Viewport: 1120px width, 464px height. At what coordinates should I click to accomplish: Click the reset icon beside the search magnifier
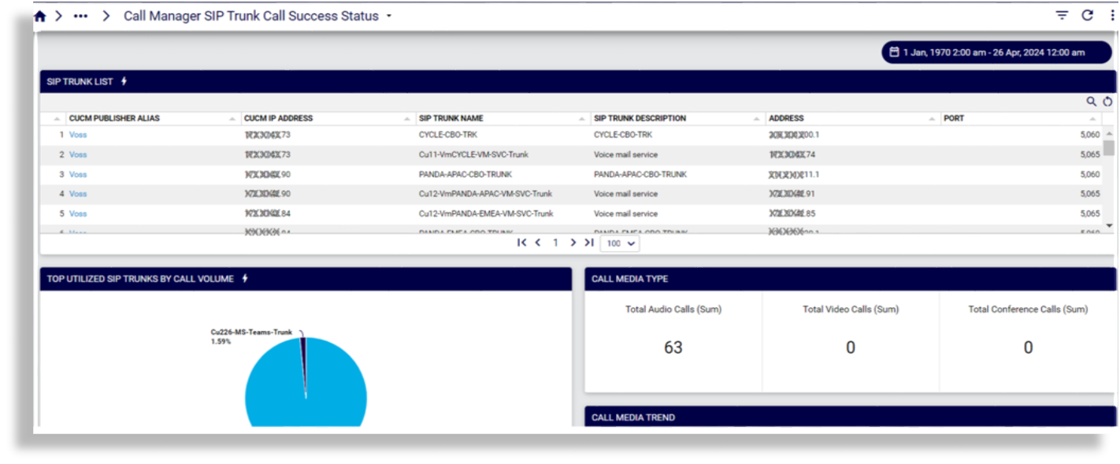(x=1107, y=101)
